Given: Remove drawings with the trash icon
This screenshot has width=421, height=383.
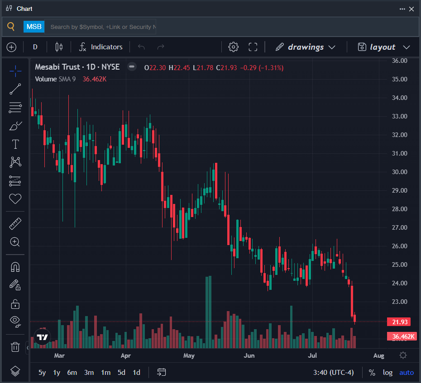Looking at the screenshot, I should 15,347.
